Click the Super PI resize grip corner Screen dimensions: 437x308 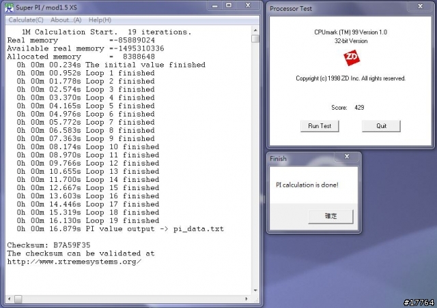(255, 299)
